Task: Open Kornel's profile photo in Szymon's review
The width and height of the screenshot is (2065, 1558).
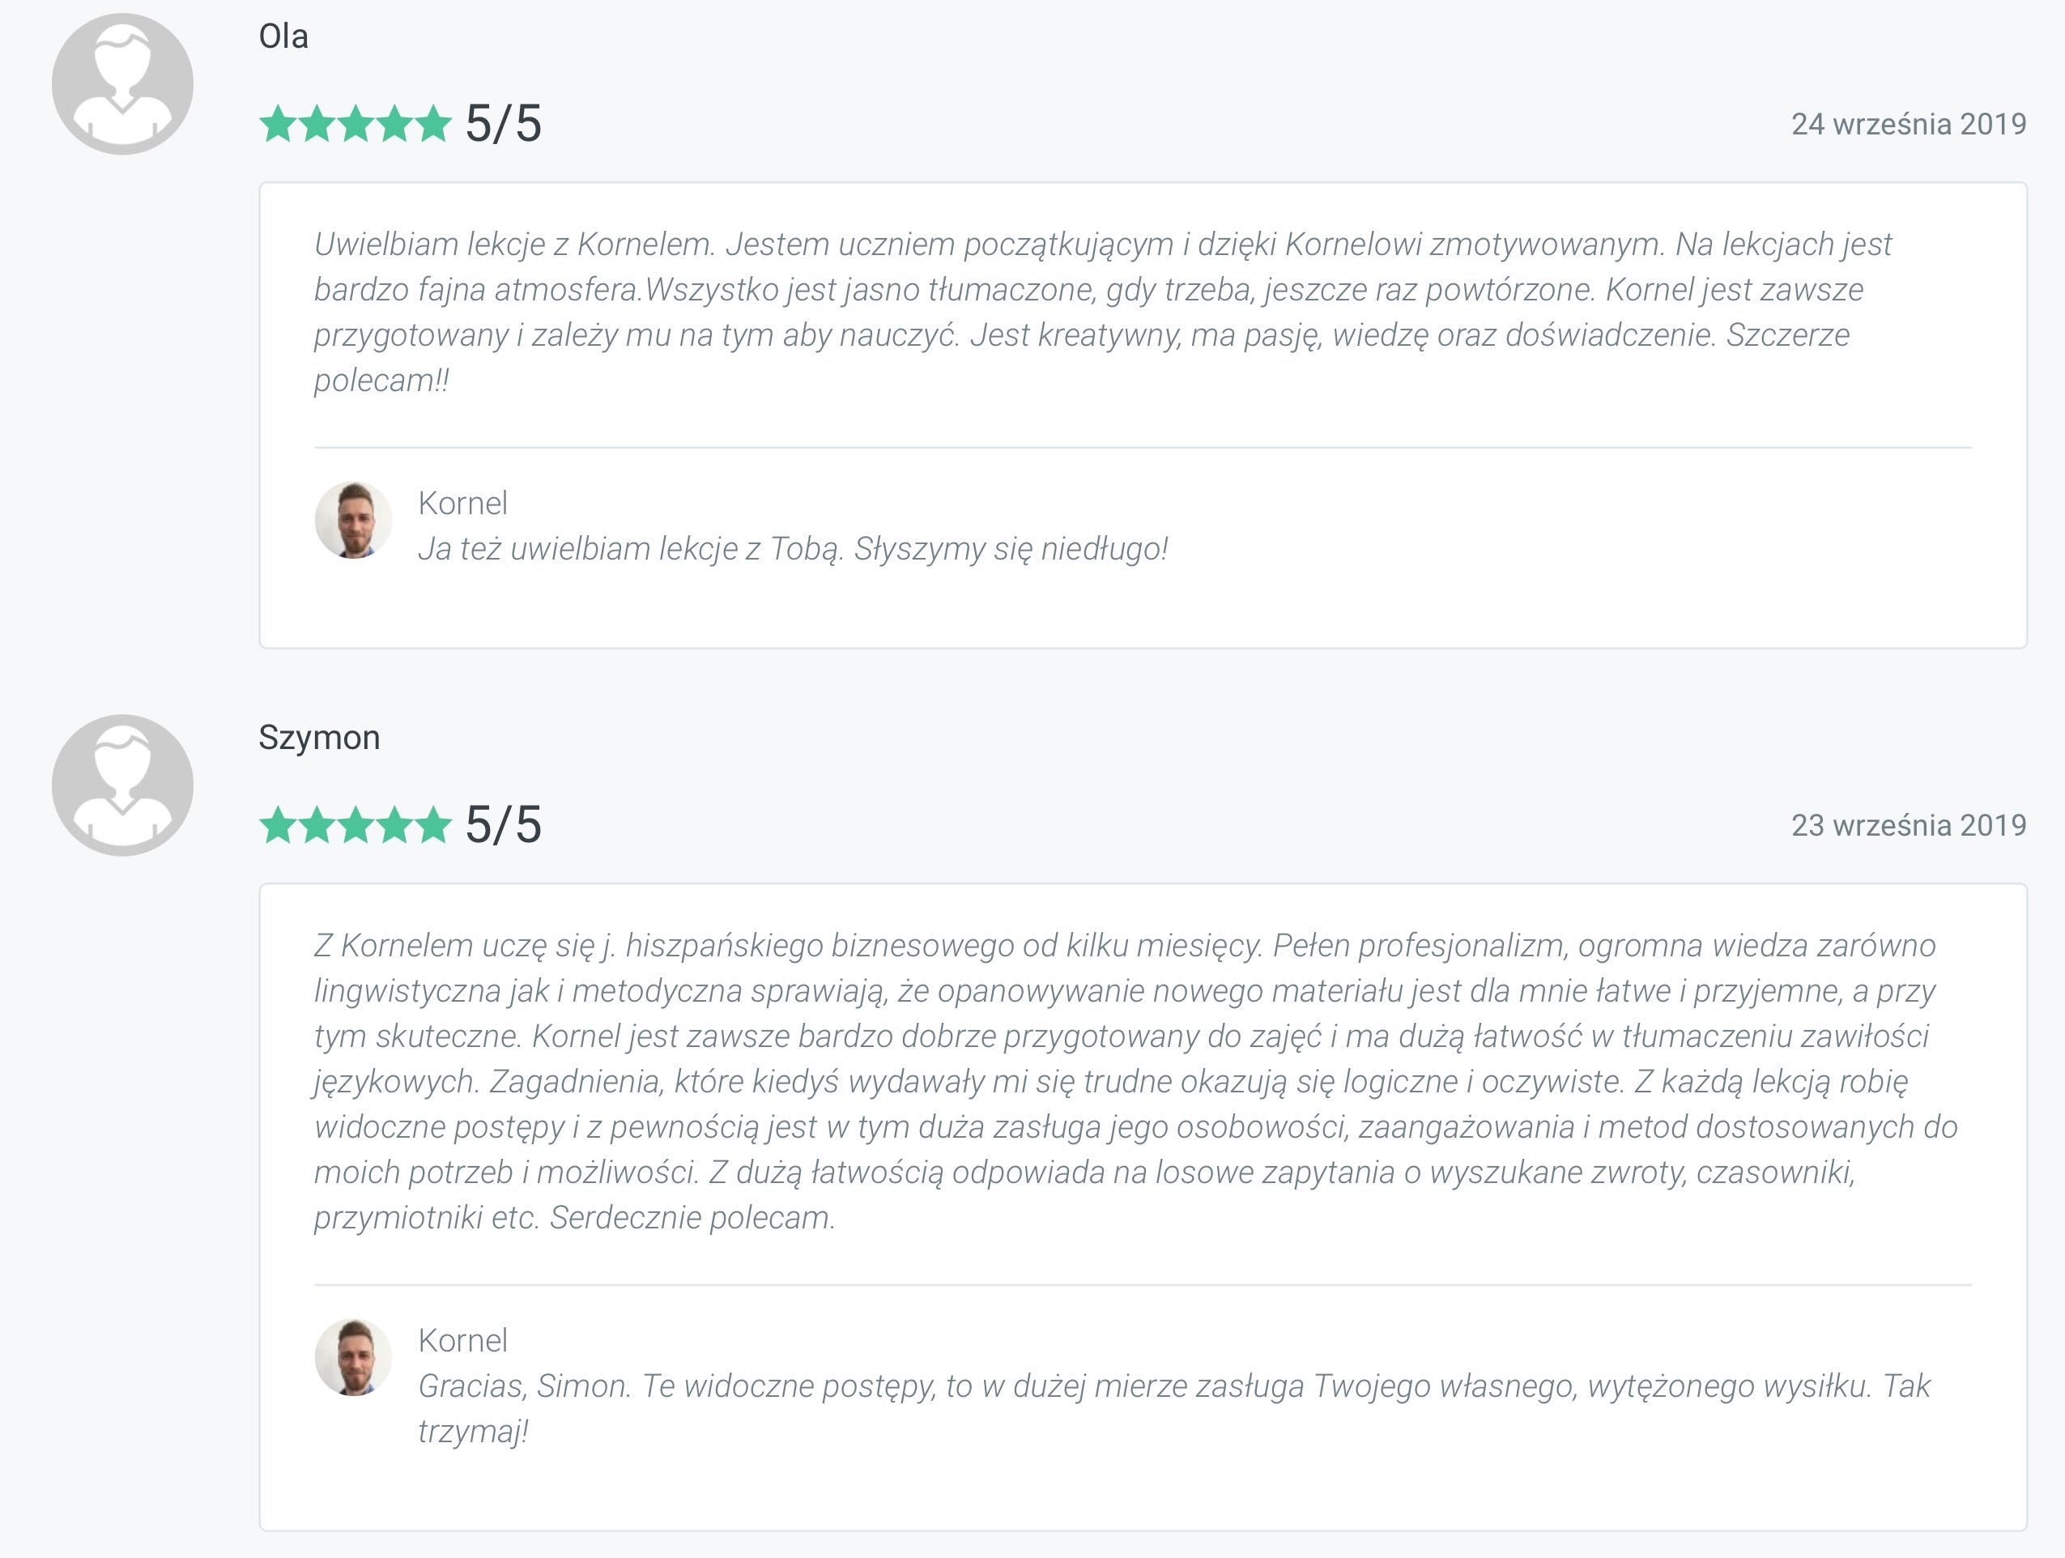Action: coord(353,1357)
